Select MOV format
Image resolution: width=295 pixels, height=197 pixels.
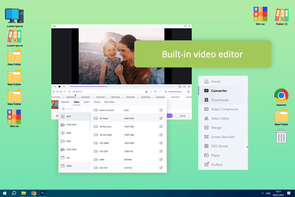point(74,133)
